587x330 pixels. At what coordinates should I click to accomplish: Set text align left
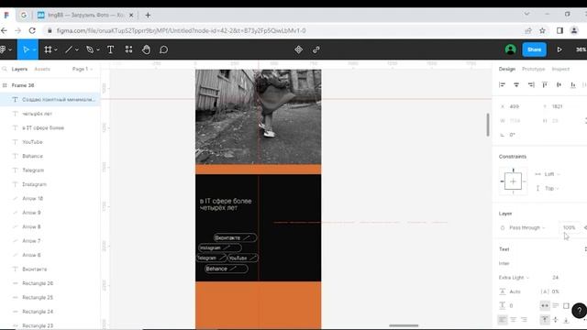[503, 320]
